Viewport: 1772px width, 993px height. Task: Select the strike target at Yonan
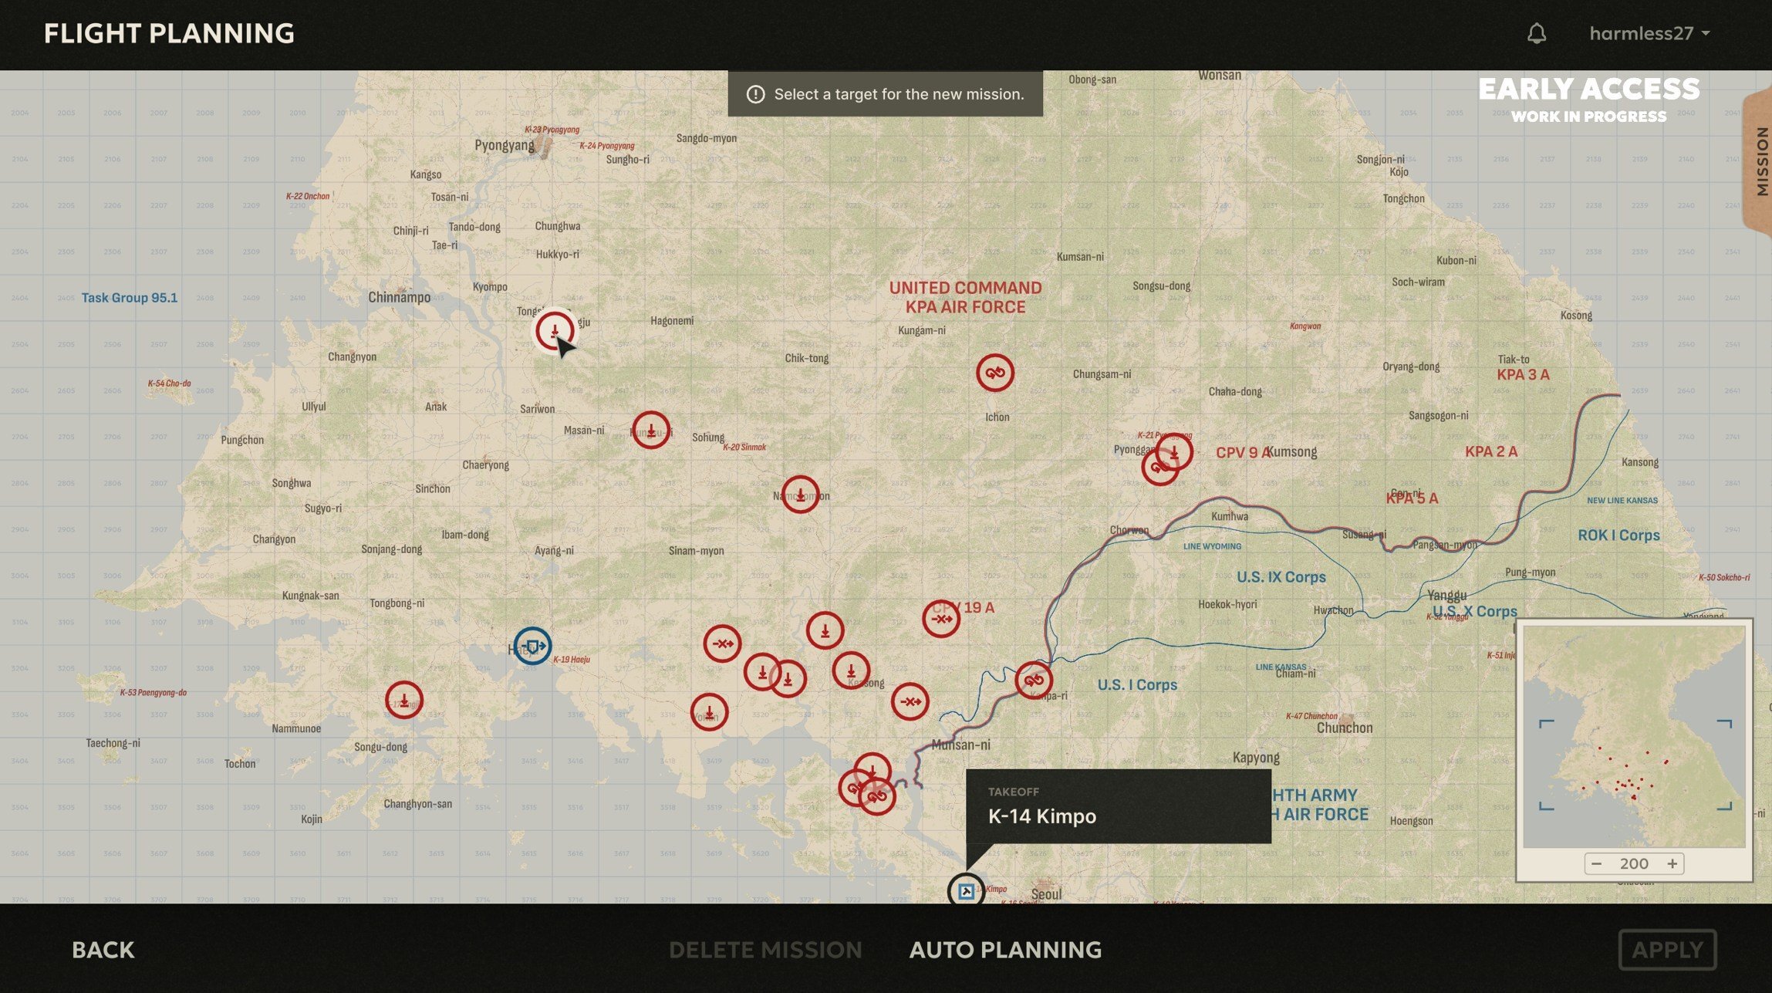709,712
